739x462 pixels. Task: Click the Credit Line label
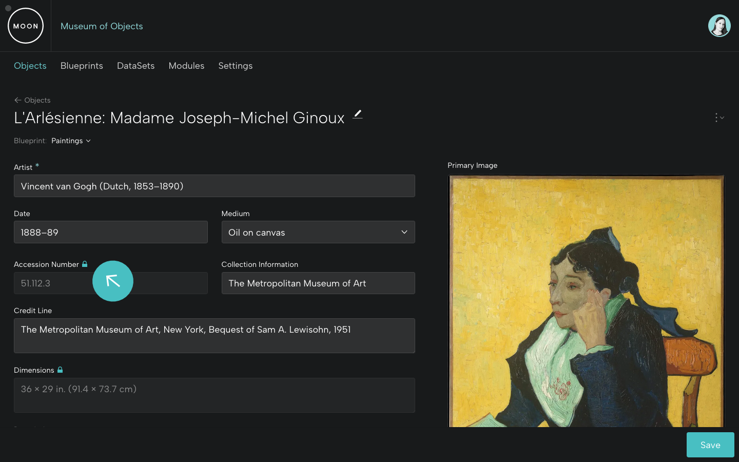33,311
